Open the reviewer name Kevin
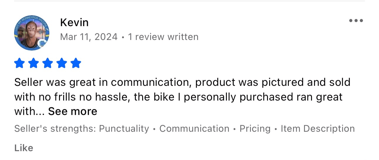379x160 pixels. pyautogui.click(x=74, y=22)
